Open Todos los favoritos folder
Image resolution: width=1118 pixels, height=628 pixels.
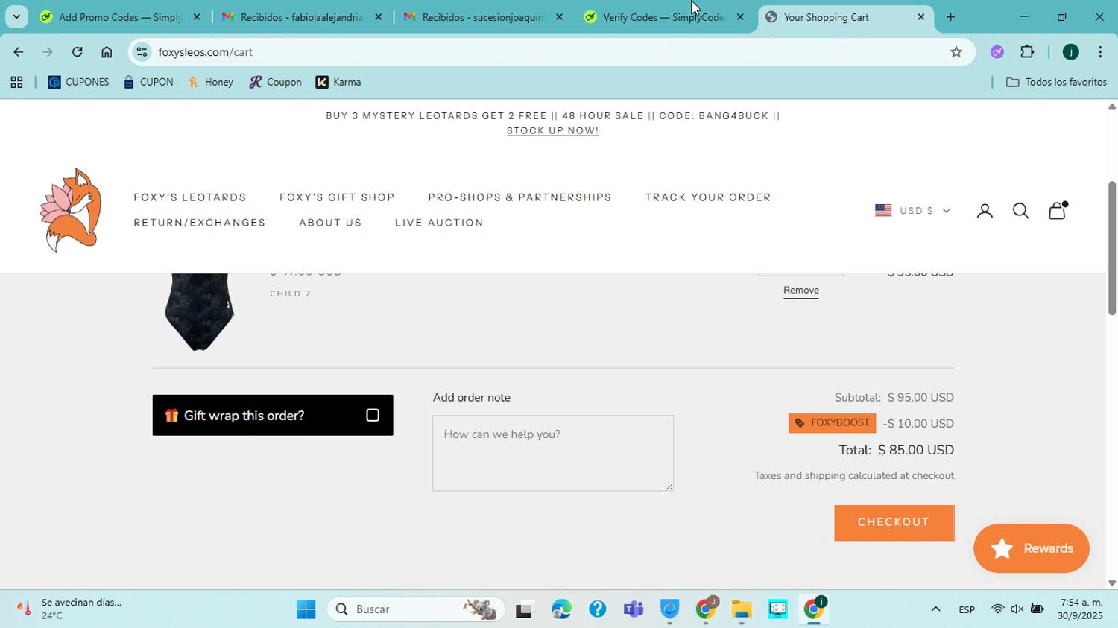(1056, 83)
